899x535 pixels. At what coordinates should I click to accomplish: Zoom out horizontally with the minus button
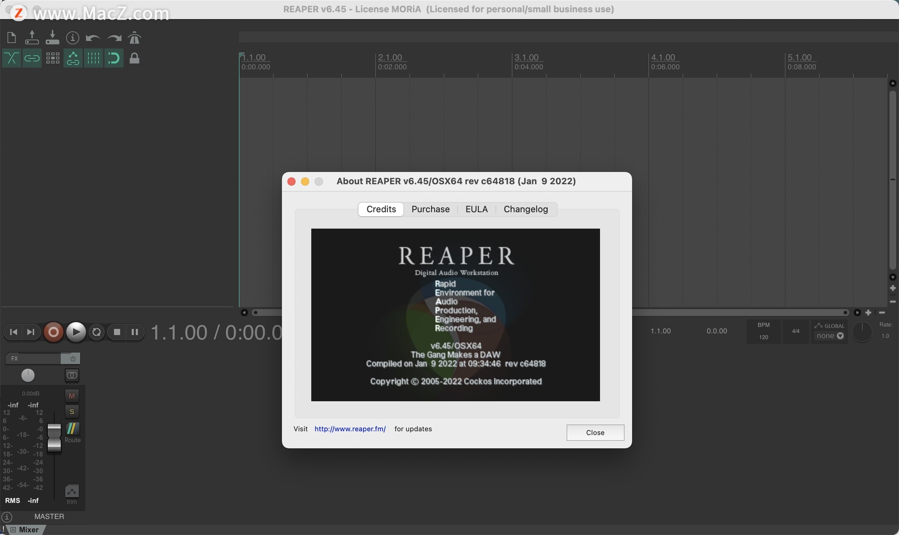(x=882, y=312)
